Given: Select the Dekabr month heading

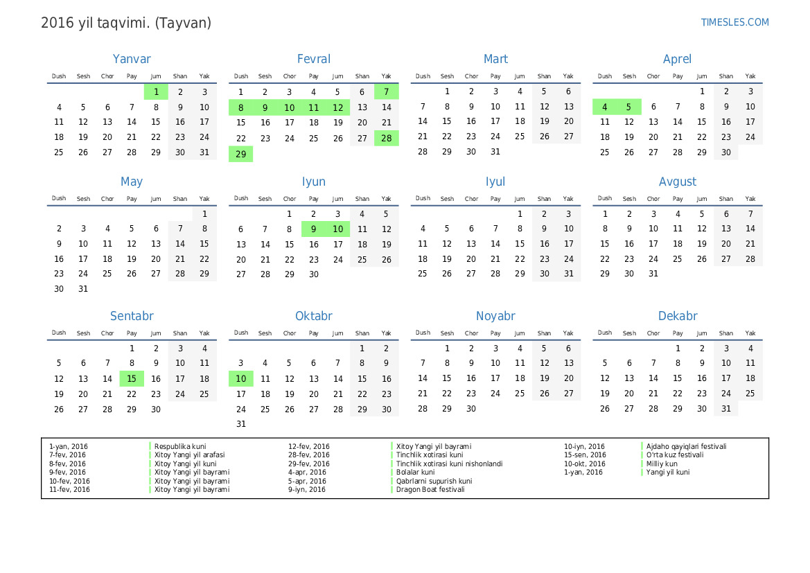Looking at the screenshot, I should pos(677,316).
